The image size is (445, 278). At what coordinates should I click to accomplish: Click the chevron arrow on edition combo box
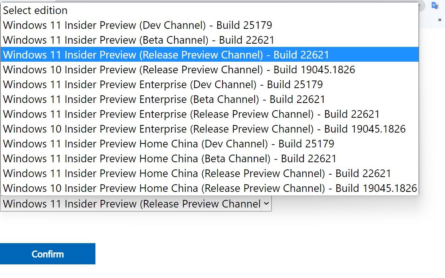pos(266,204)
